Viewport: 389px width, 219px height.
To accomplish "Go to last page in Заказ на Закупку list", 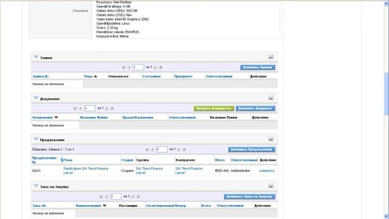I will point(138,196).
